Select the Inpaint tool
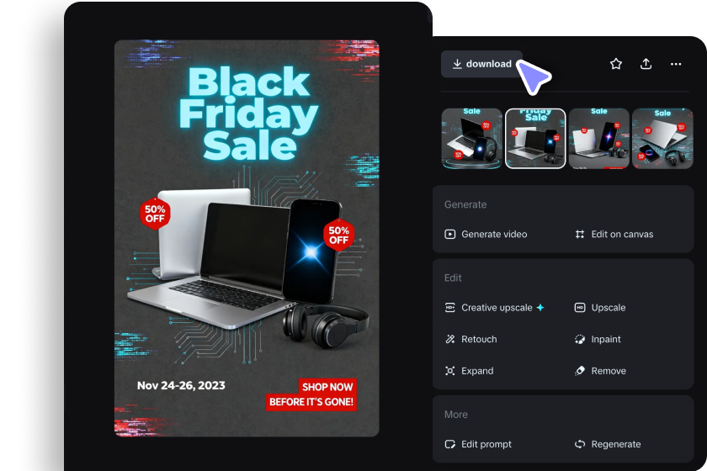707x471 pixels. tap(598, 340)
